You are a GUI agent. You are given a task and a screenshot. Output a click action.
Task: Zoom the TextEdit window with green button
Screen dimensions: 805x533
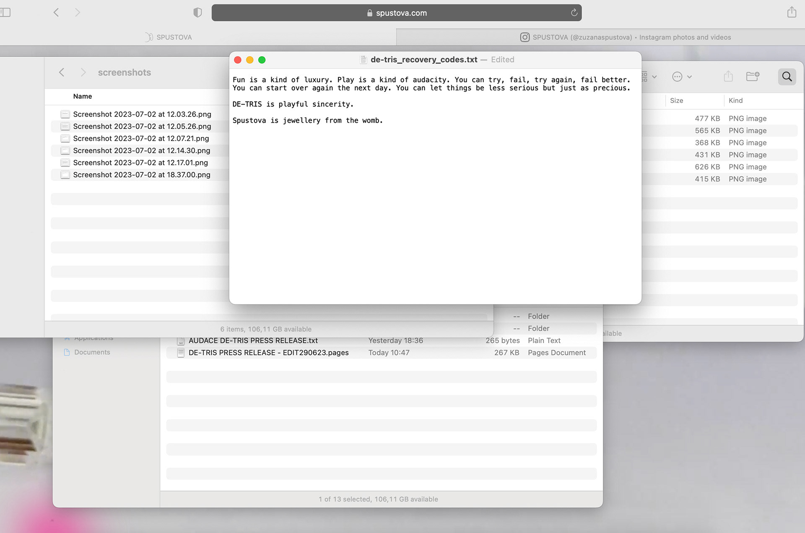tap(262, 60)
